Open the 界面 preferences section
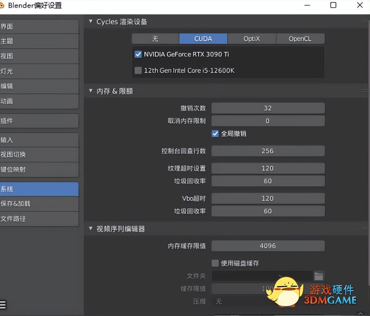 [x=39, y=27]
